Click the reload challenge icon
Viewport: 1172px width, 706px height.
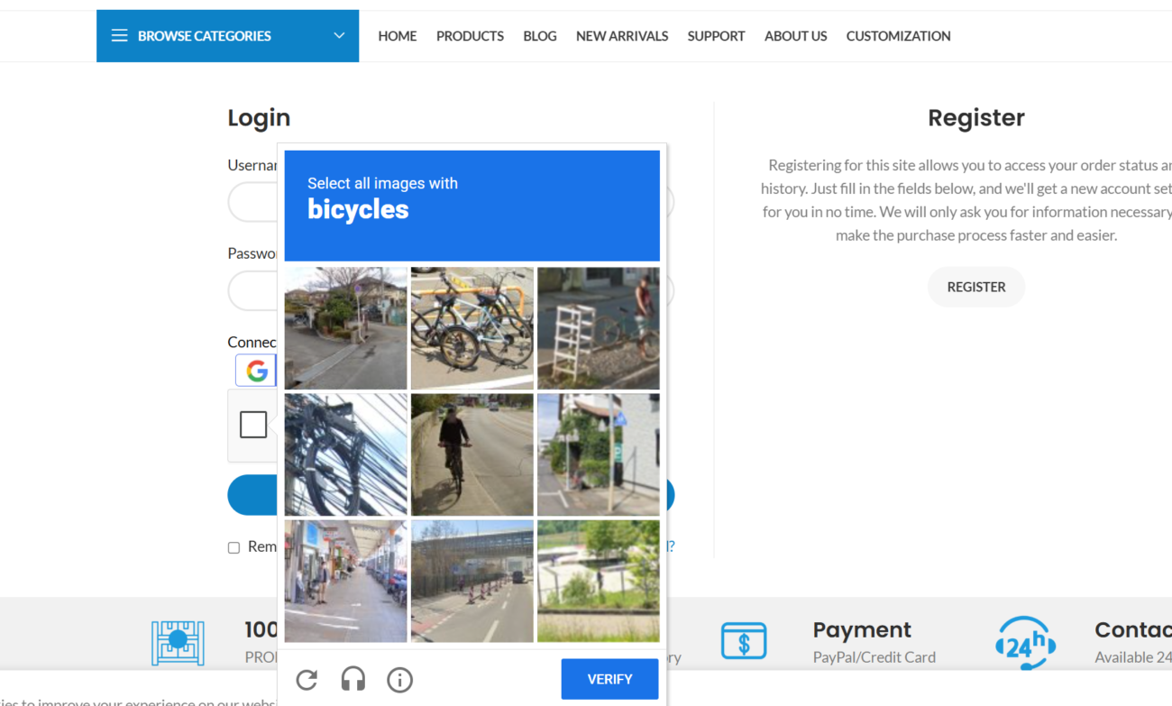pos(307,680)
